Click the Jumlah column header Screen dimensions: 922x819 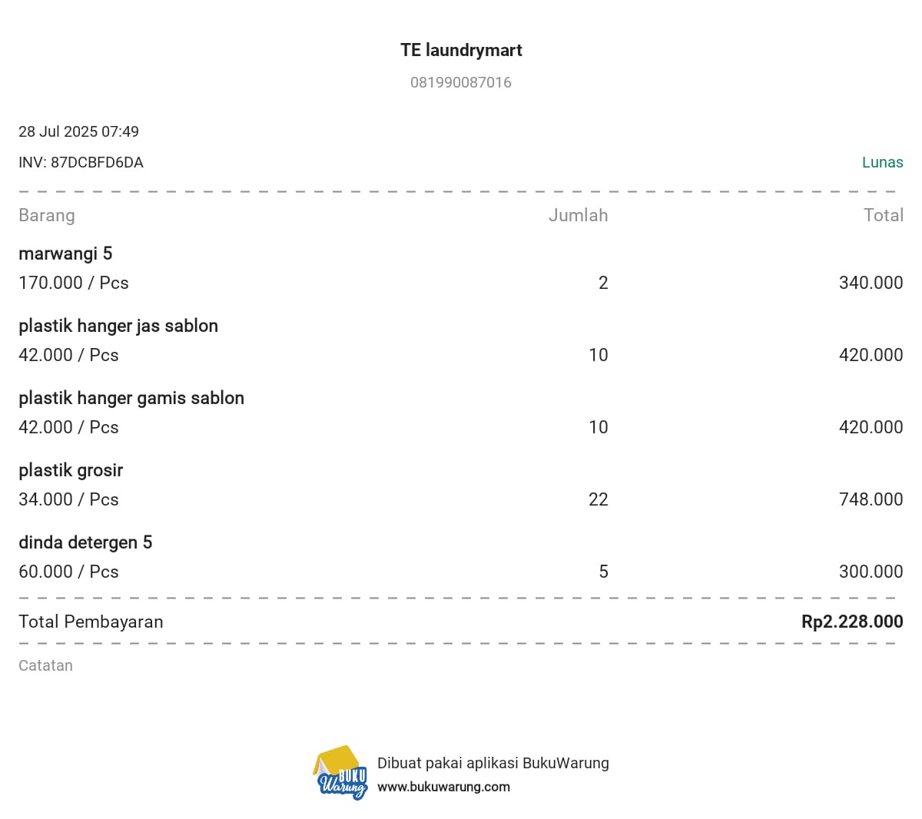[x=578, y=216]
